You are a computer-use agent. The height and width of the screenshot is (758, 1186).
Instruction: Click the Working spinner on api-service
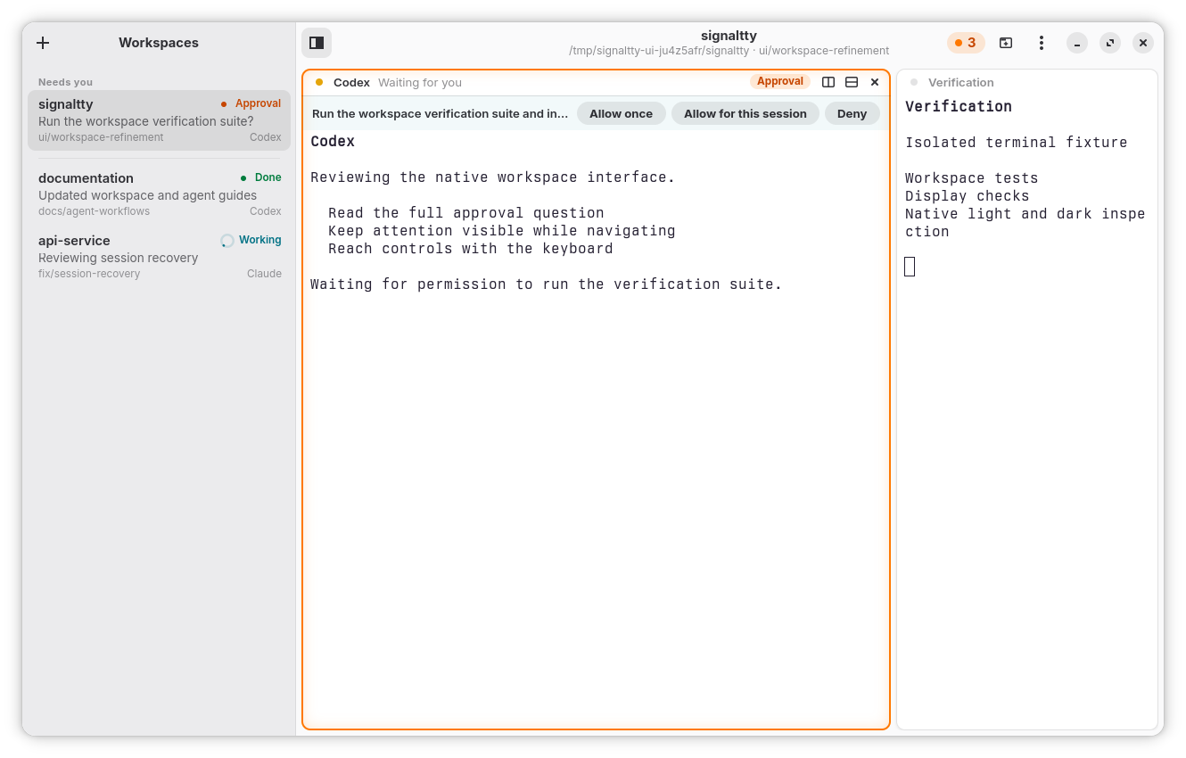tap(227, 240)
